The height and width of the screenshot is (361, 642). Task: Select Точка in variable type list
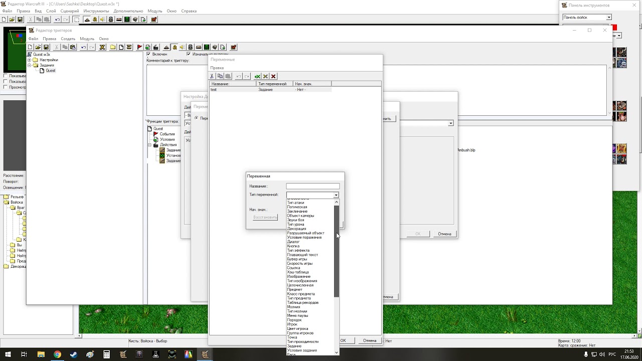click(x=292, y=337)
